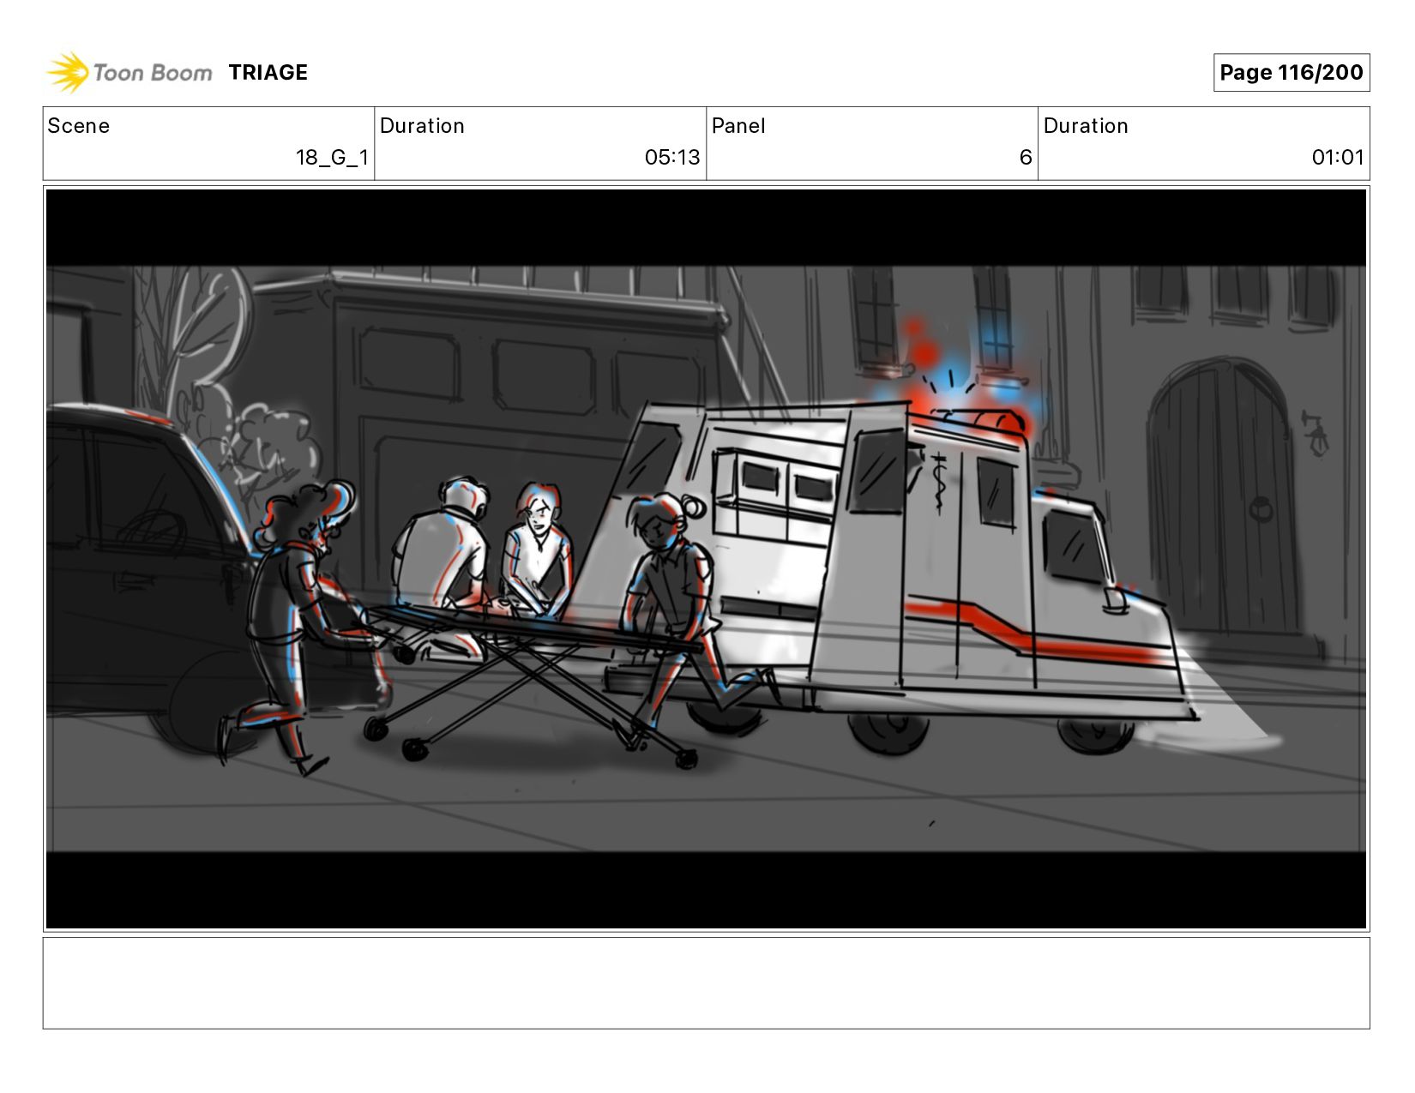Click the Toon Boom logo
The height and width of the screenshot is (1093, 1415).
click(x=129, y=72)
